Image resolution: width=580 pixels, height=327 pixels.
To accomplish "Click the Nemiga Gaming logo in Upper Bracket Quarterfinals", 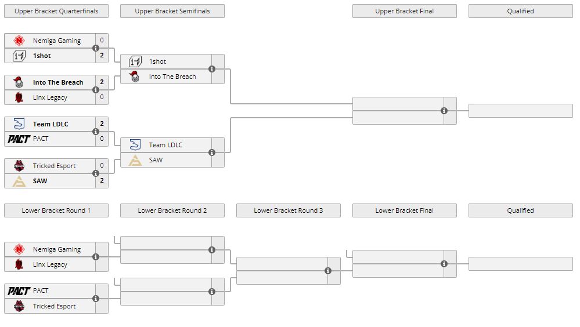I will point(19,41).
